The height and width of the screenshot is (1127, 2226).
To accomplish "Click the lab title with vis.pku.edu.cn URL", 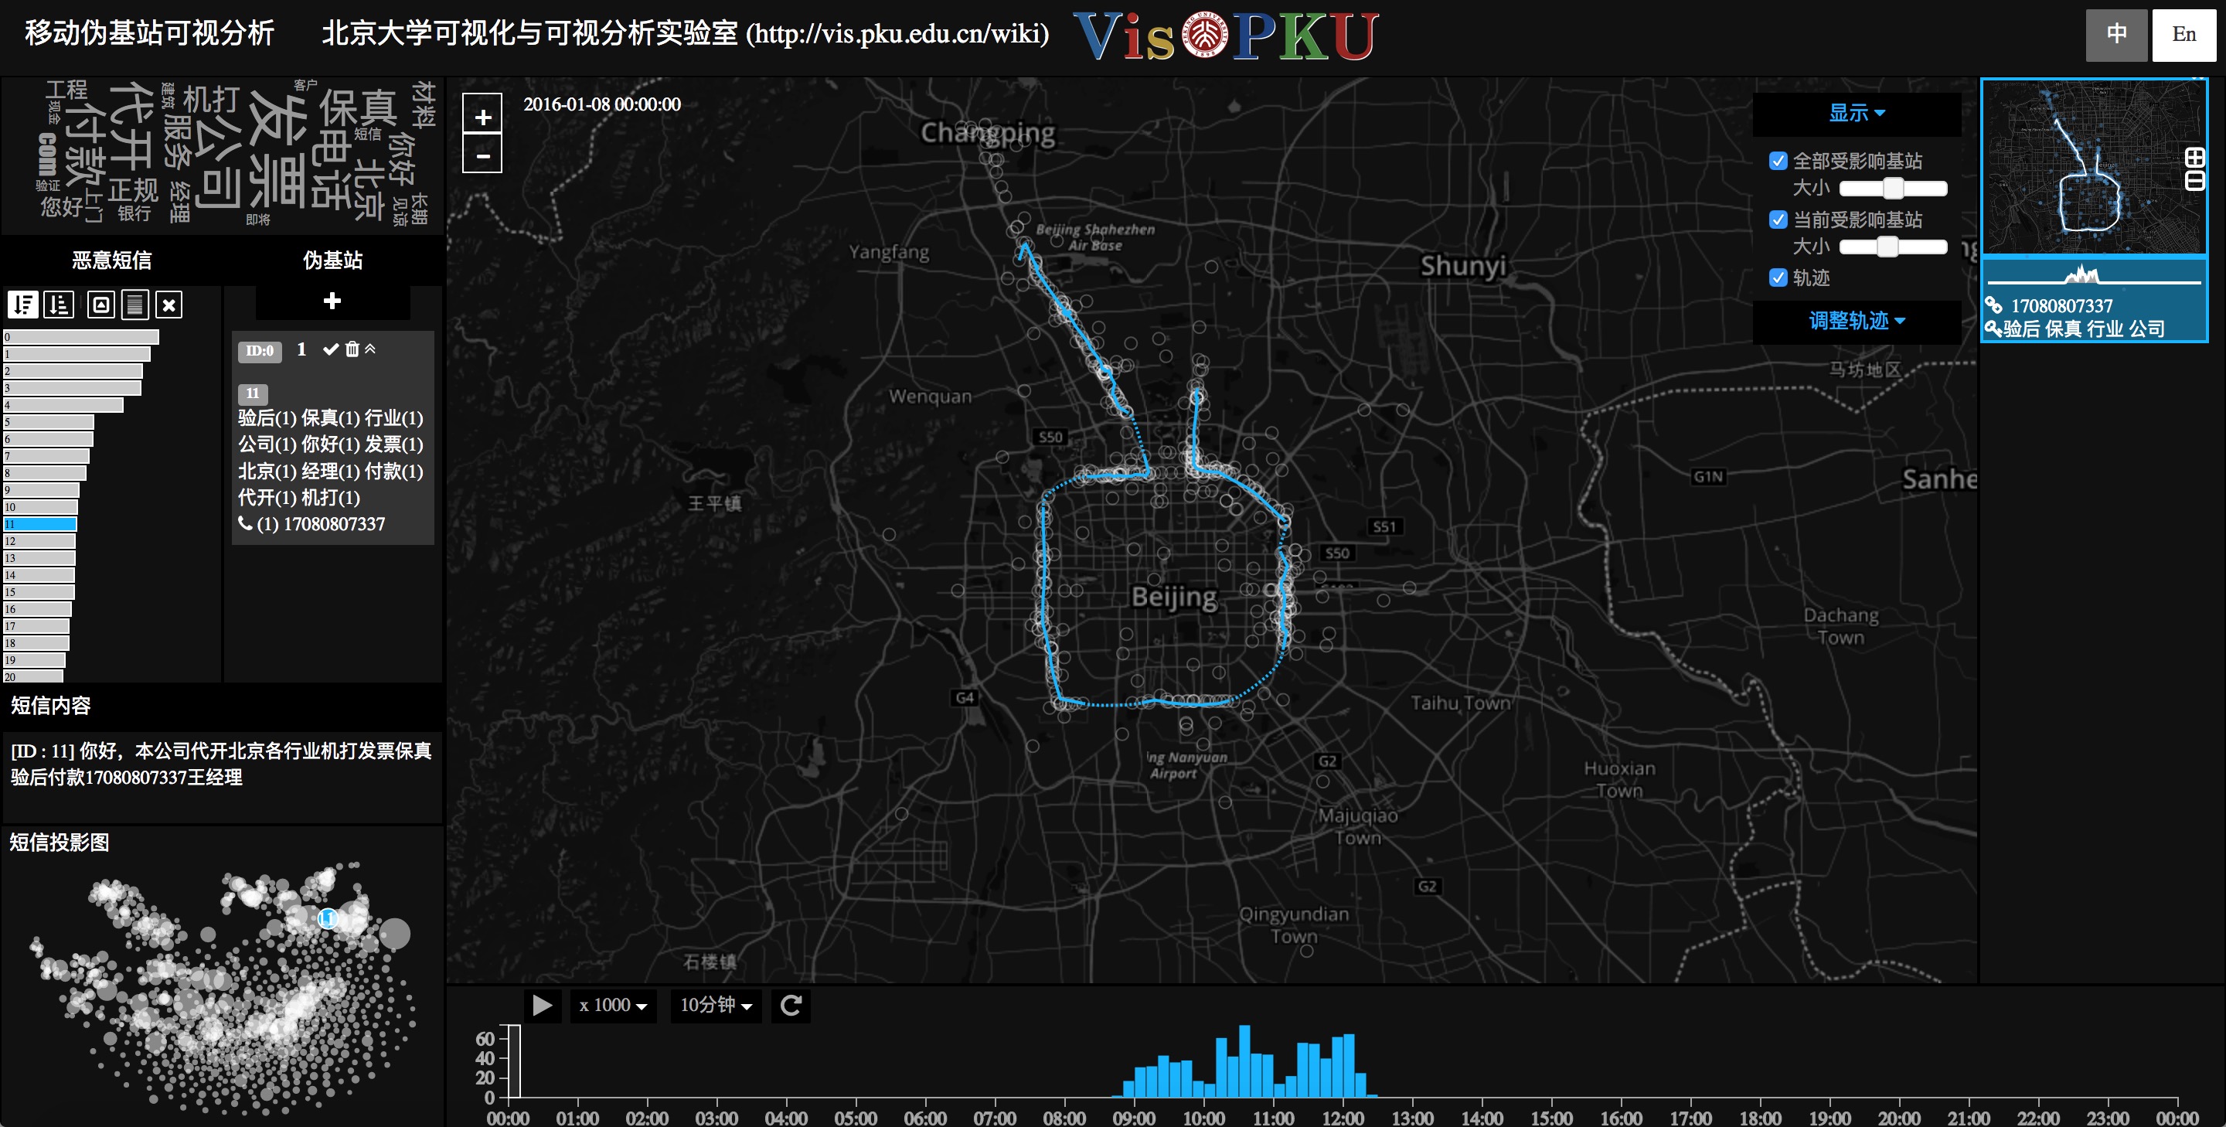I will 686,32.
